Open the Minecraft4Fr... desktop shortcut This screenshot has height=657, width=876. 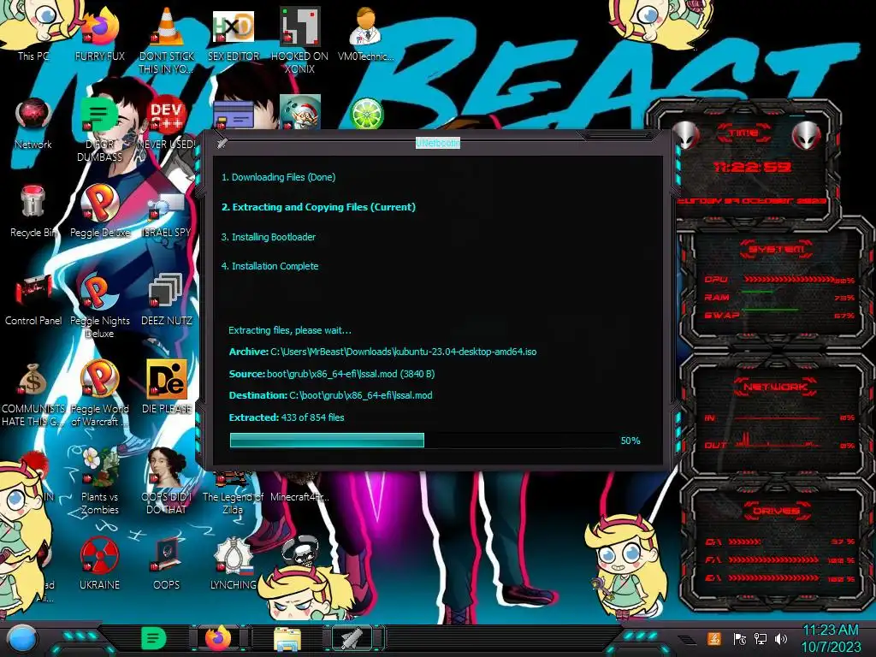coord(299,496)
